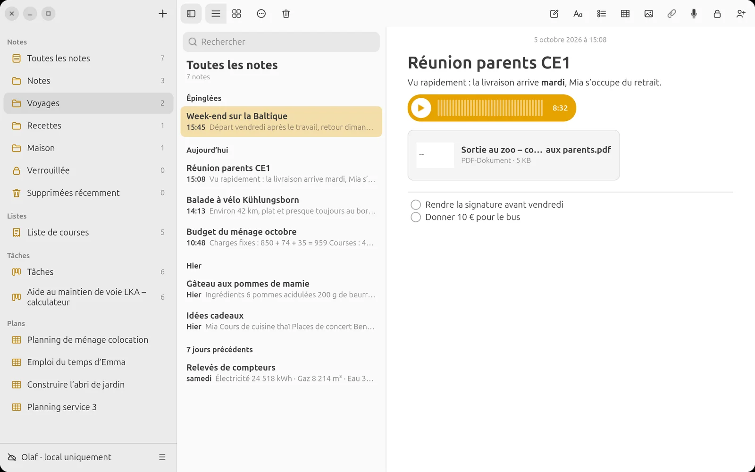Insert a link with the chain icon

point(671,14)
